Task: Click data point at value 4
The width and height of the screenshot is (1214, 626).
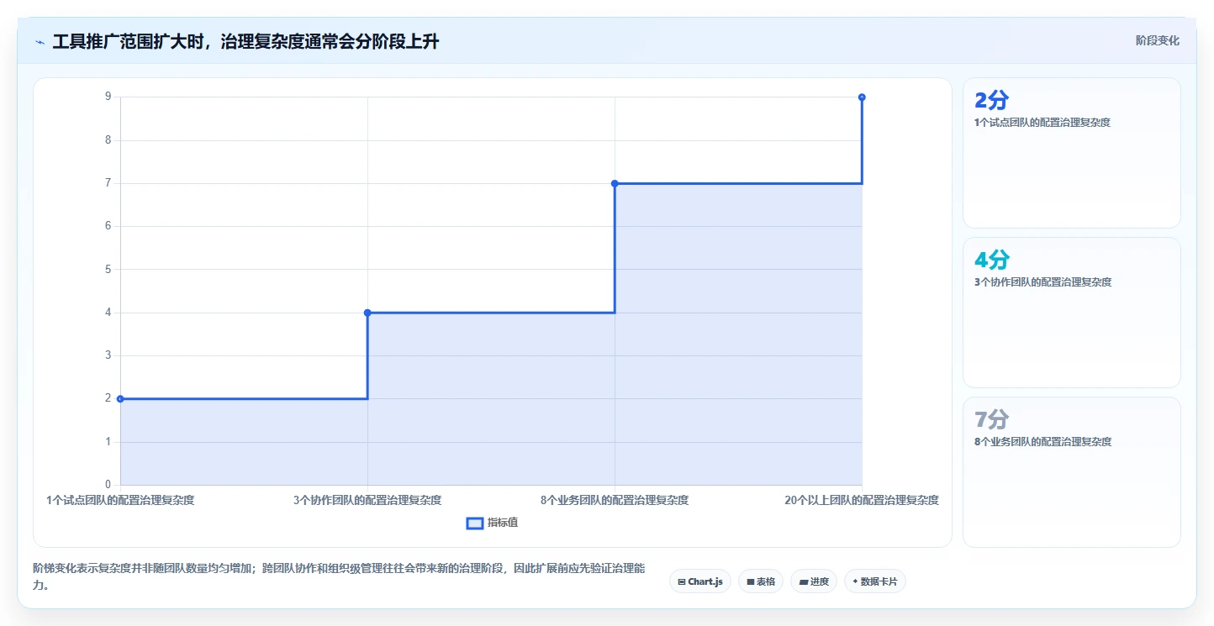Action: [x=367, y=313]
